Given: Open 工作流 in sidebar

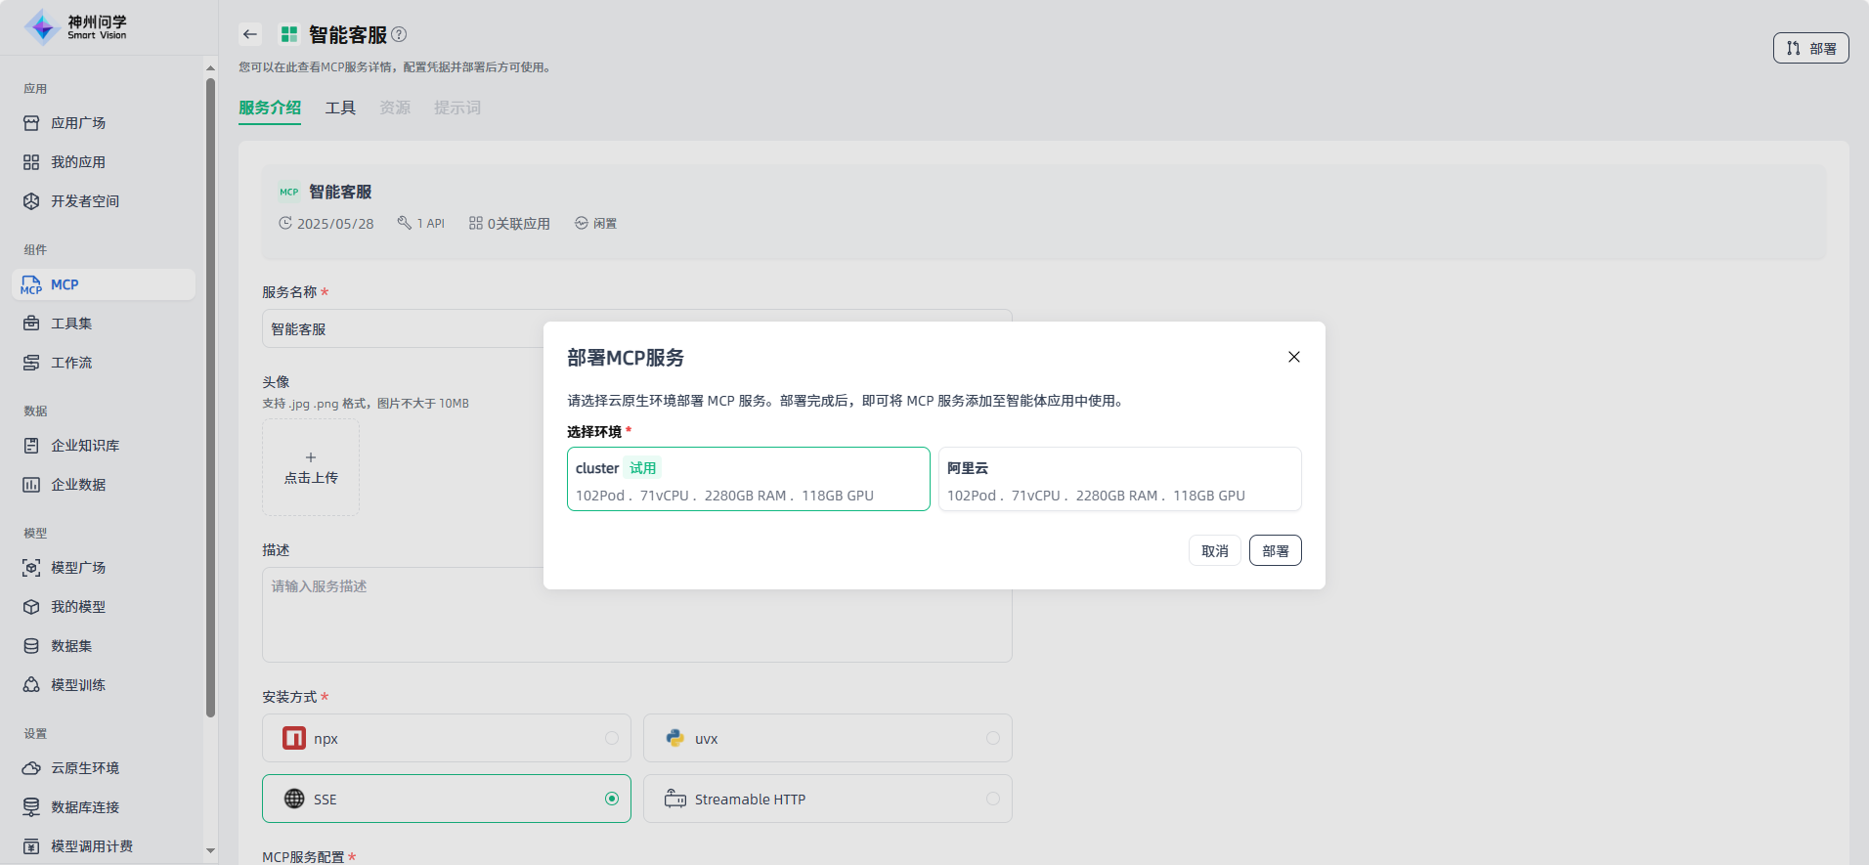Looking at the screenshot, I should tap(71, 363).
